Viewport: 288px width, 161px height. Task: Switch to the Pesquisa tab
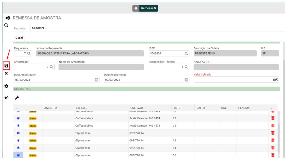pyautogui.click(x=20, y=28)
